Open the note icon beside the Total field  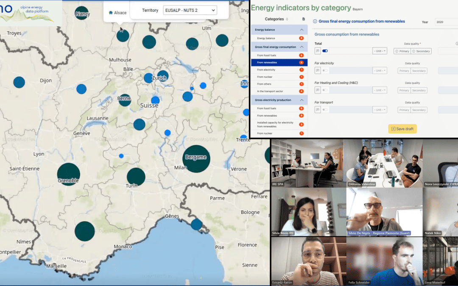coord(318,51)
